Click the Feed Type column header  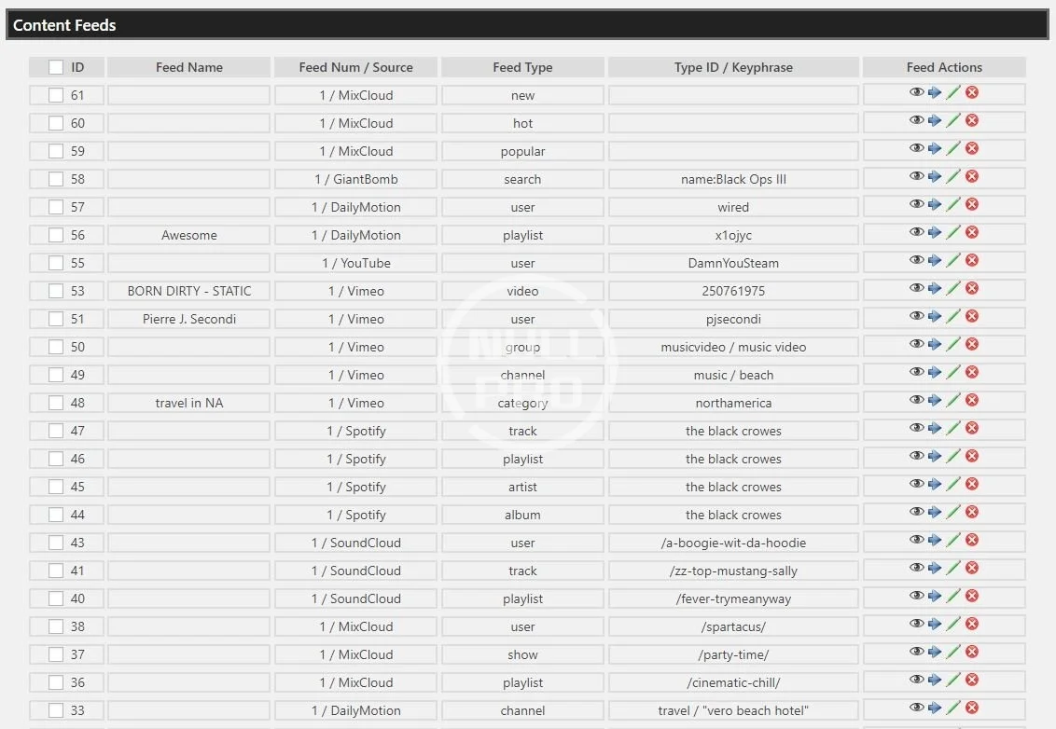coord(522,67)
